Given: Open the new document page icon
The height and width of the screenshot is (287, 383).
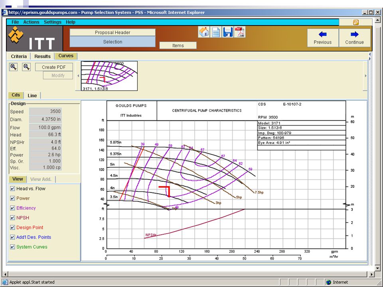Looking at the screenshot, I should click(x=216, y=32).
